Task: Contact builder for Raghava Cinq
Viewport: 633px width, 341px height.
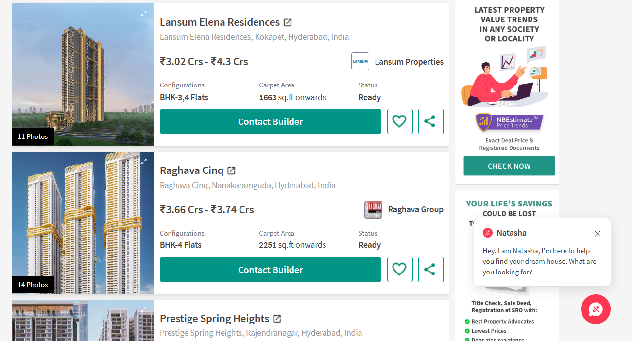Action: (x=270, y=270)
